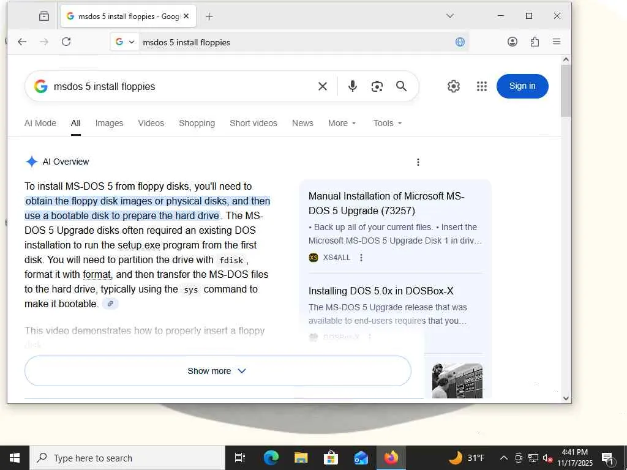Image resolution: width=627 pixels, height=470 pixels.
Task: Select the All results tab
Action: pos(76,123)
